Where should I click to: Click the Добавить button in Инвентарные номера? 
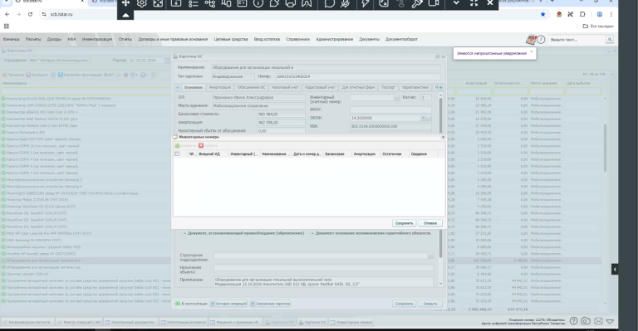(185, 145)
